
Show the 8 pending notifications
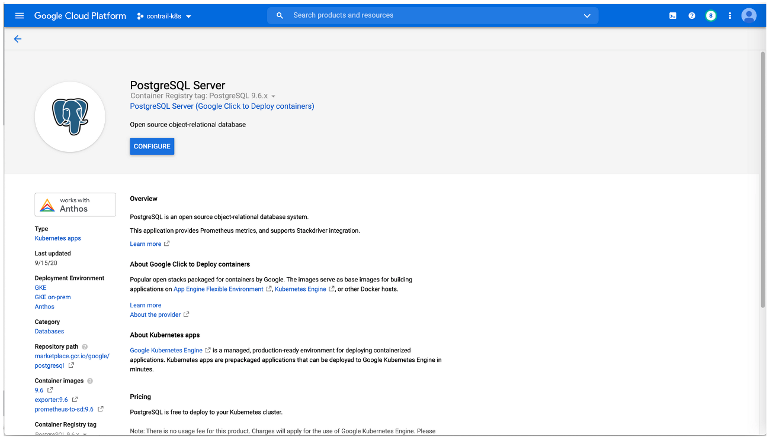coord(711,16)
